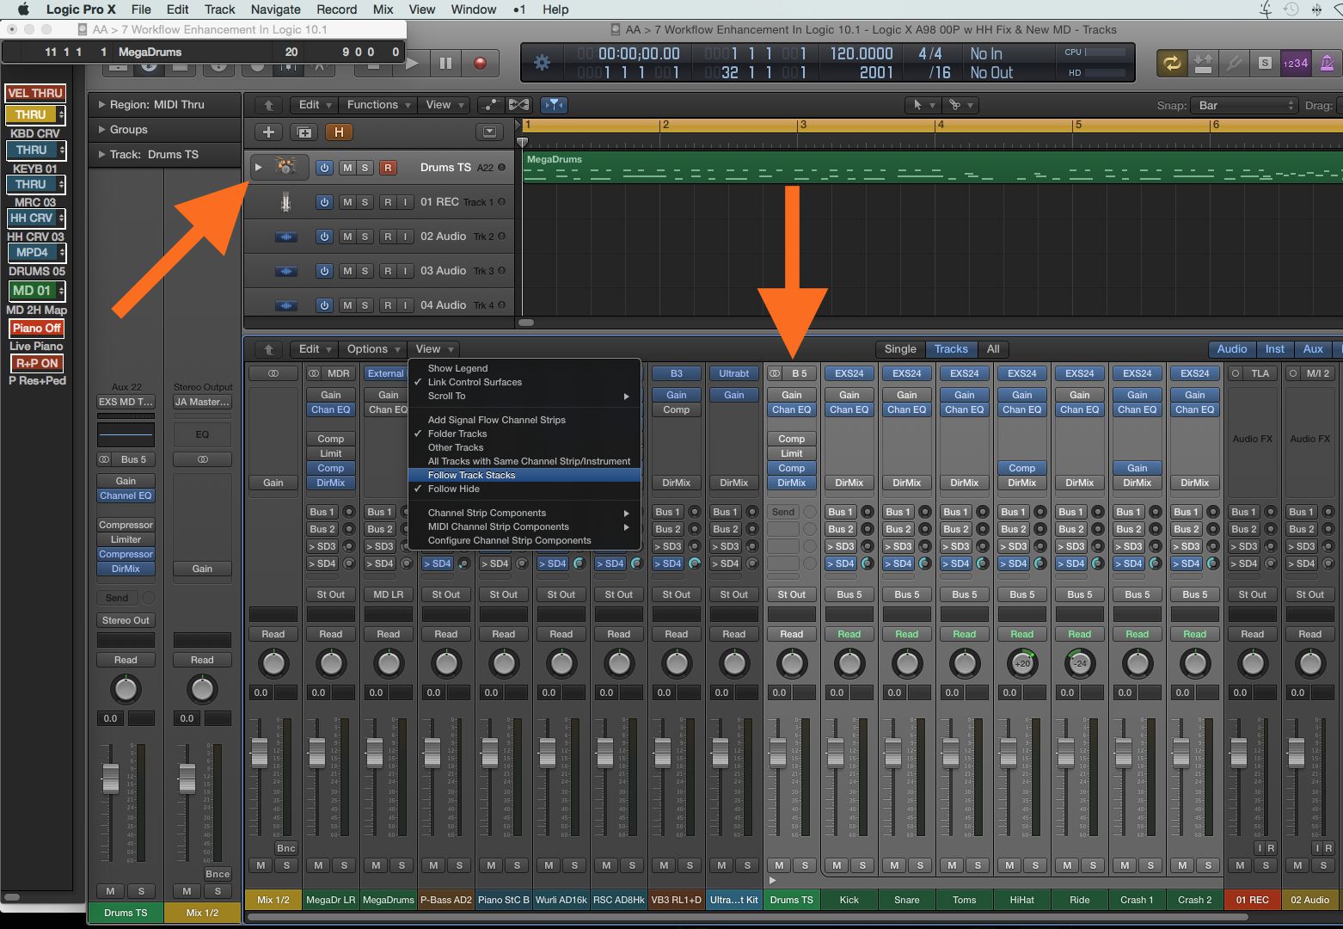The width and height of the screenshot is (1343, 929).
Task: Click the tracks area up-level arrow button
Action: [x=268, y=105]
